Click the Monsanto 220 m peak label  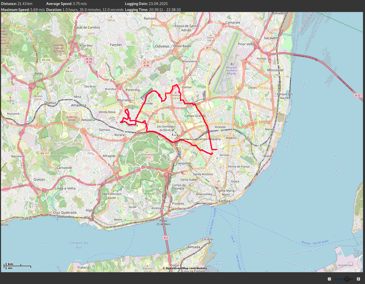coord(147,156)
